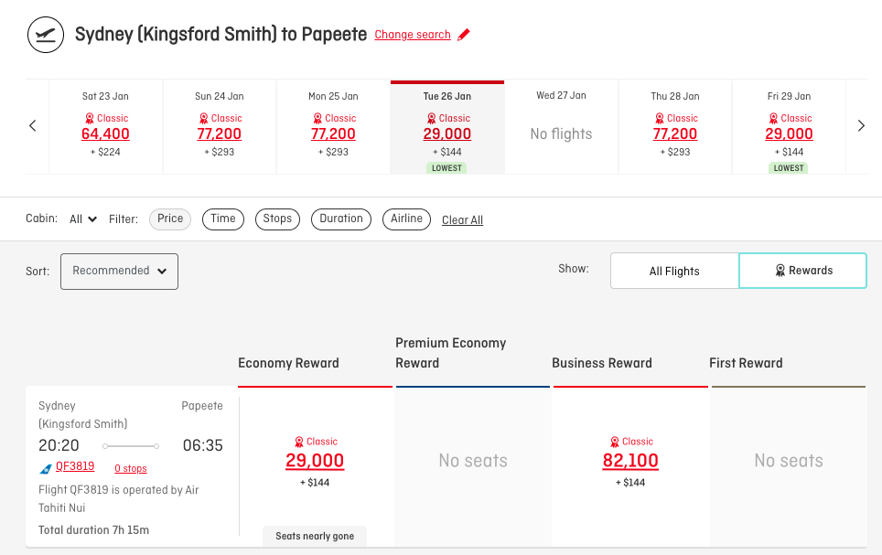Click the LOWEST badge under Tue 26 Jan

446,168
